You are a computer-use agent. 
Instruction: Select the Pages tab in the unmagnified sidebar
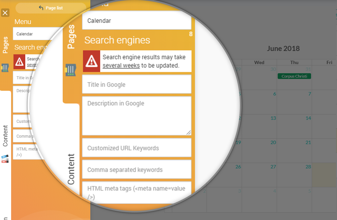click(x=5, y=45)
